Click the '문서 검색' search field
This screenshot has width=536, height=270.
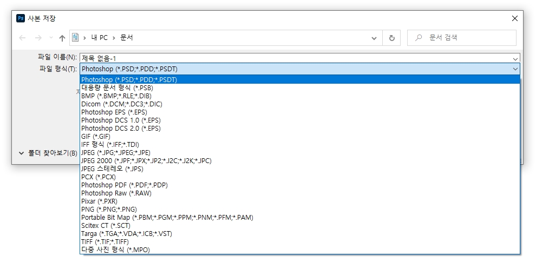pyautogui.click(x=462, y=38)
